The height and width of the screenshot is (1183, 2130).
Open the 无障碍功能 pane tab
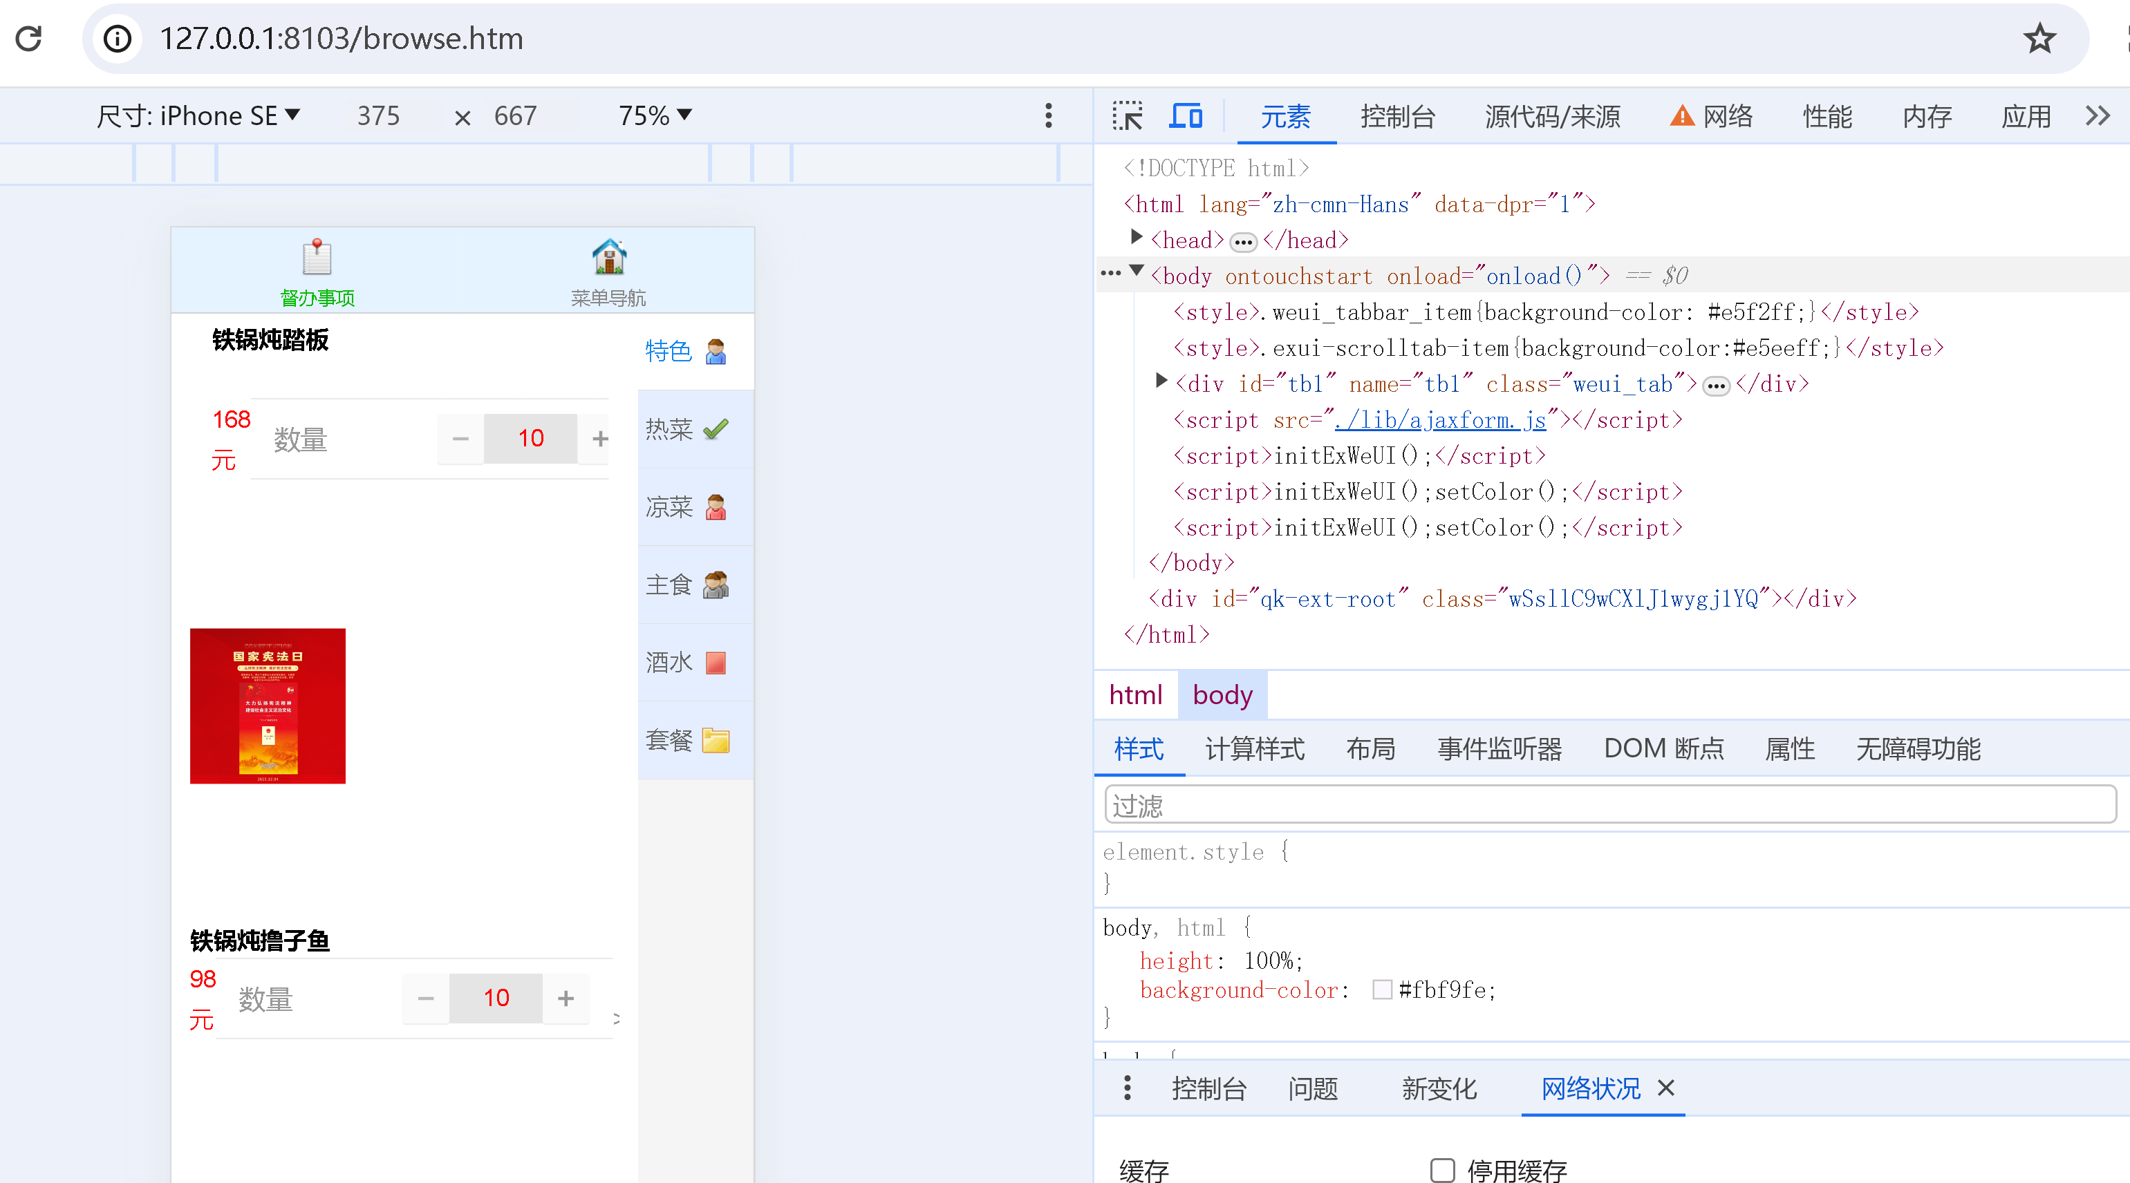point(1918,749)
